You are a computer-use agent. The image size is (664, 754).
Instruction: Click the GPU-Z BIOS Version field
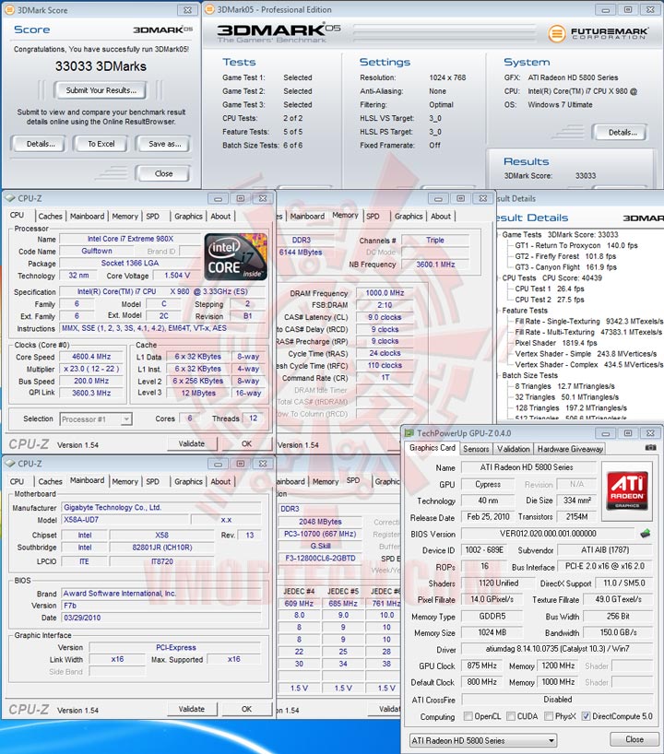coord(548,534)
